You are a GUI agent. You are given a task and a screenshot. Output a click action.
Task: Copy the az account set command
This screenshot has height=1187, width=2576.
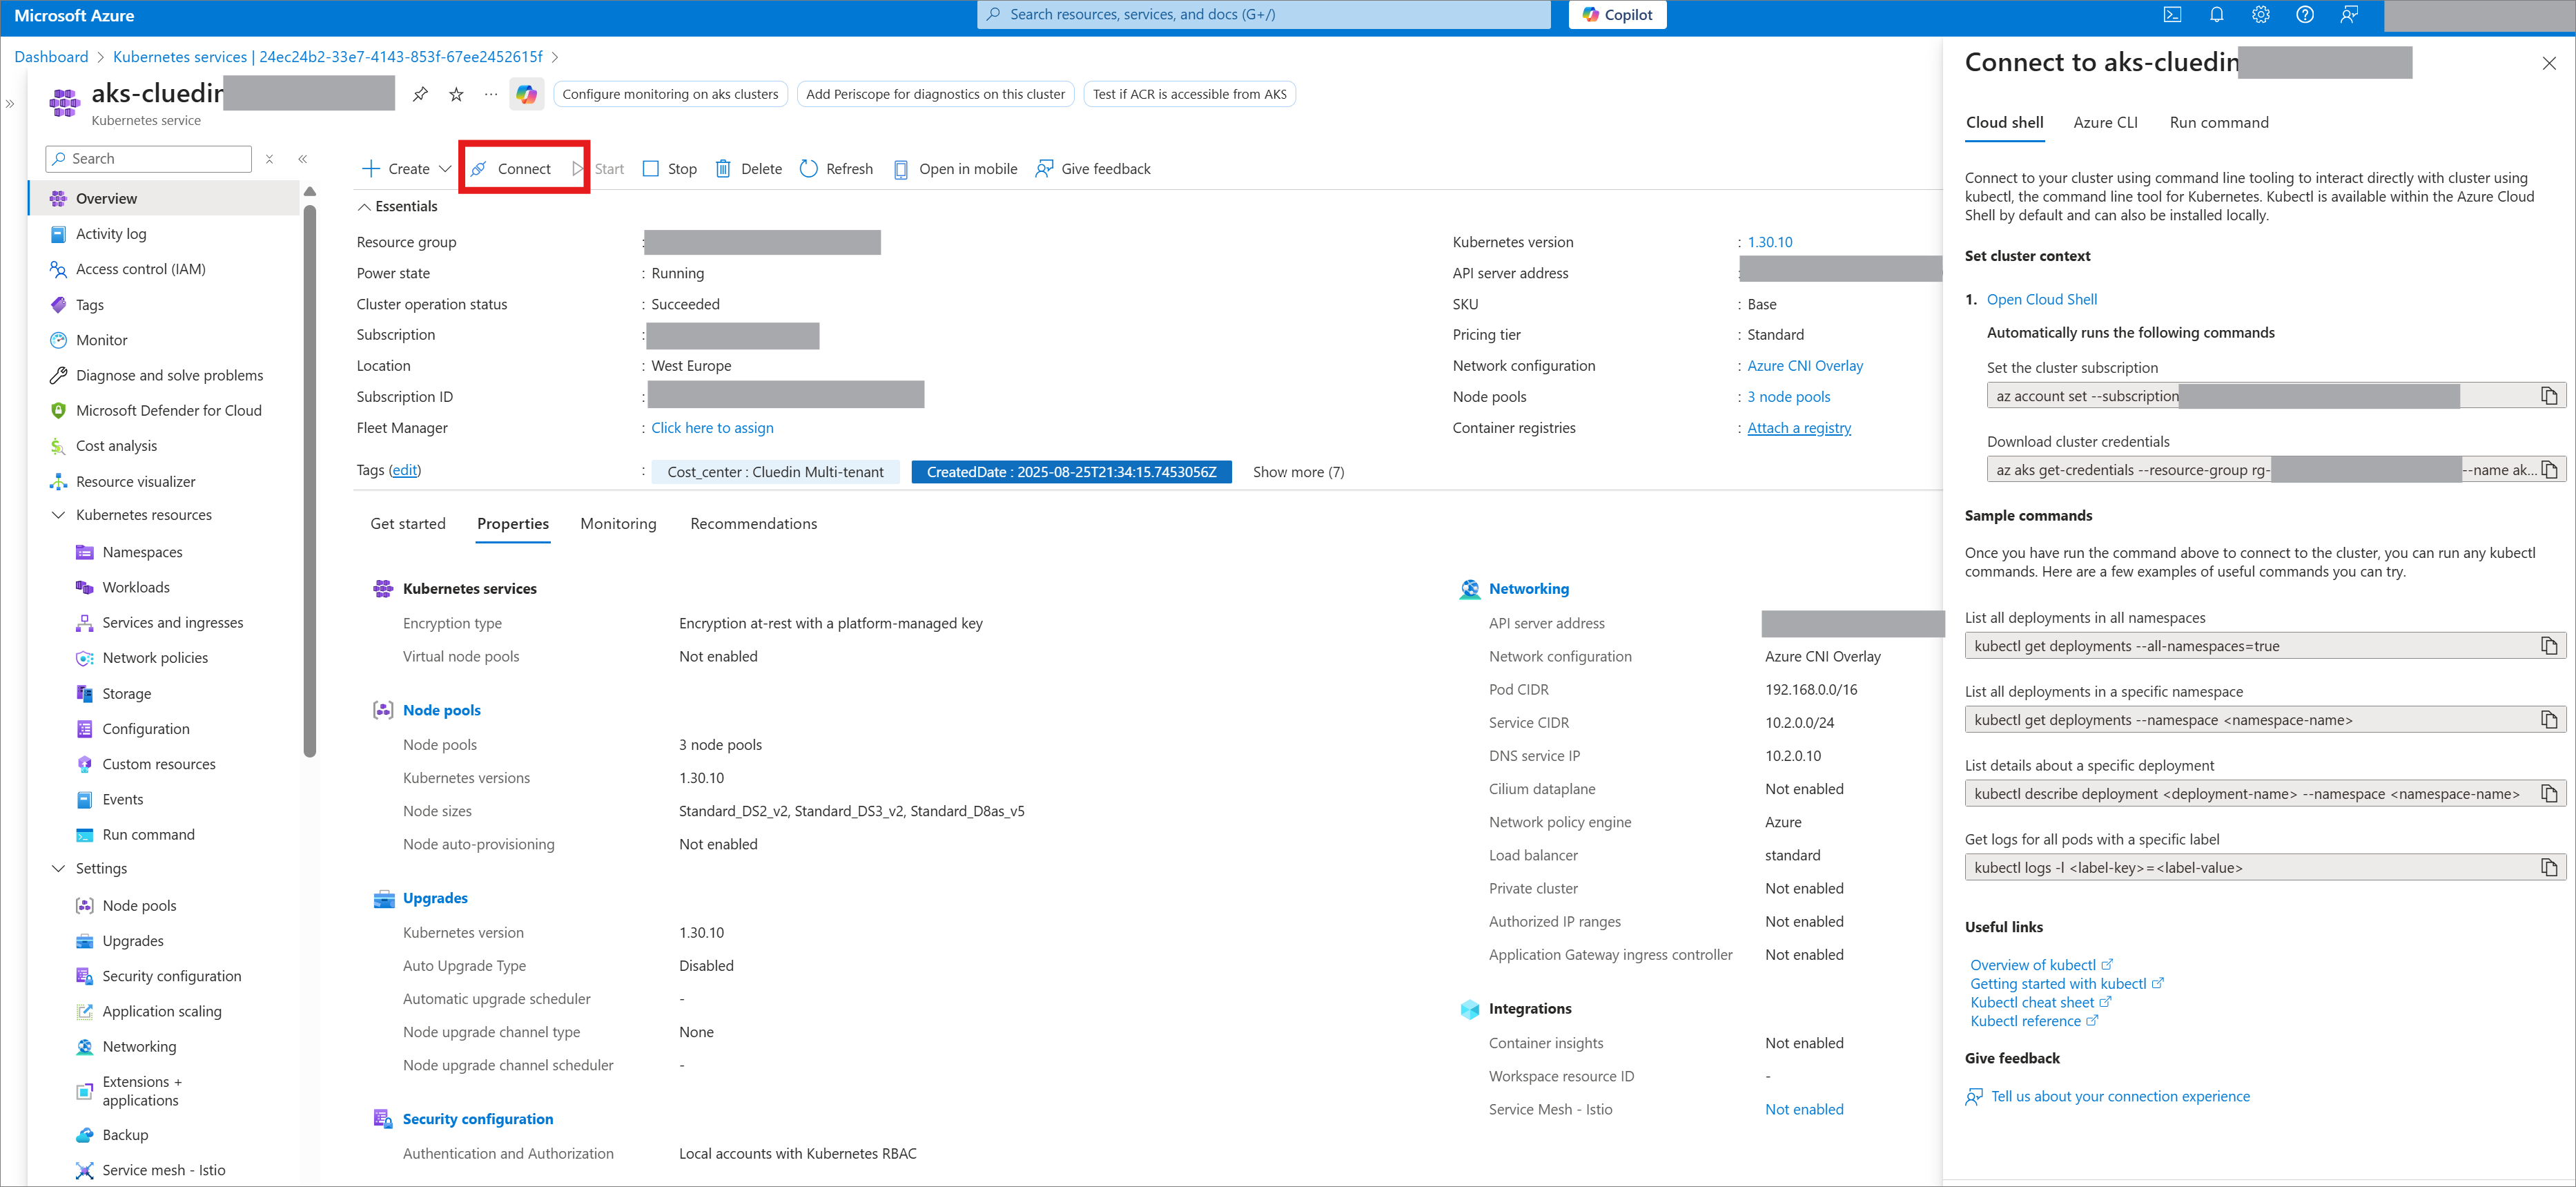pyautogui.click(x=2548, y=396)
